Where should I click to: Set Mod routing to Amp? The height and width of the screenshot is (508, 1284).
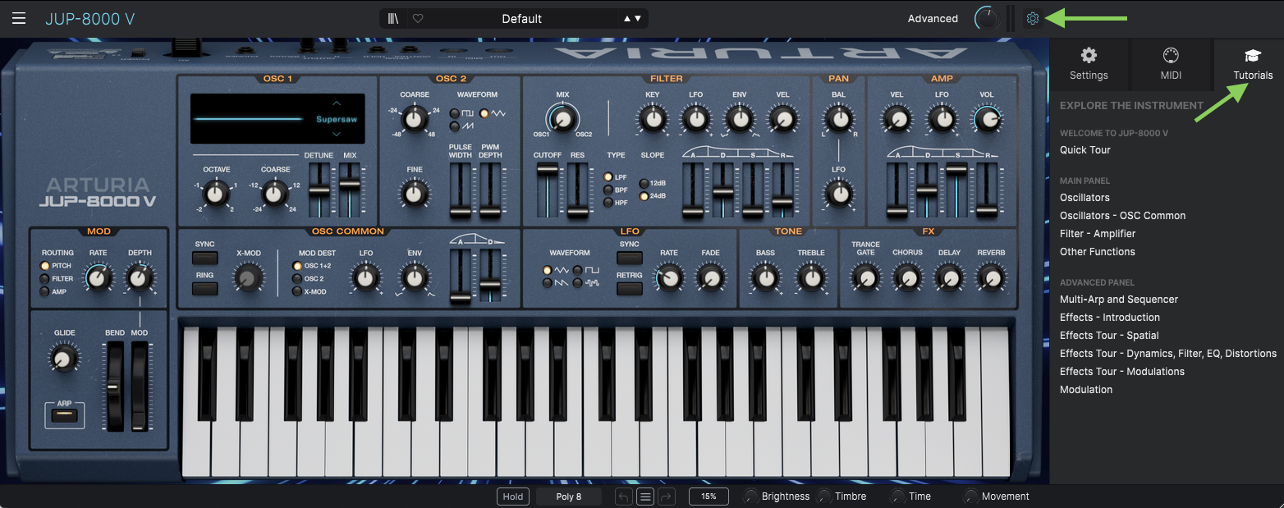click(44, 291)
